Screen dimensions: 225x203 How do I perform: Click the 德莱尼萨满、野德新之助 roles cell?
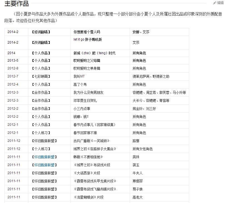(x=151, y=76)
